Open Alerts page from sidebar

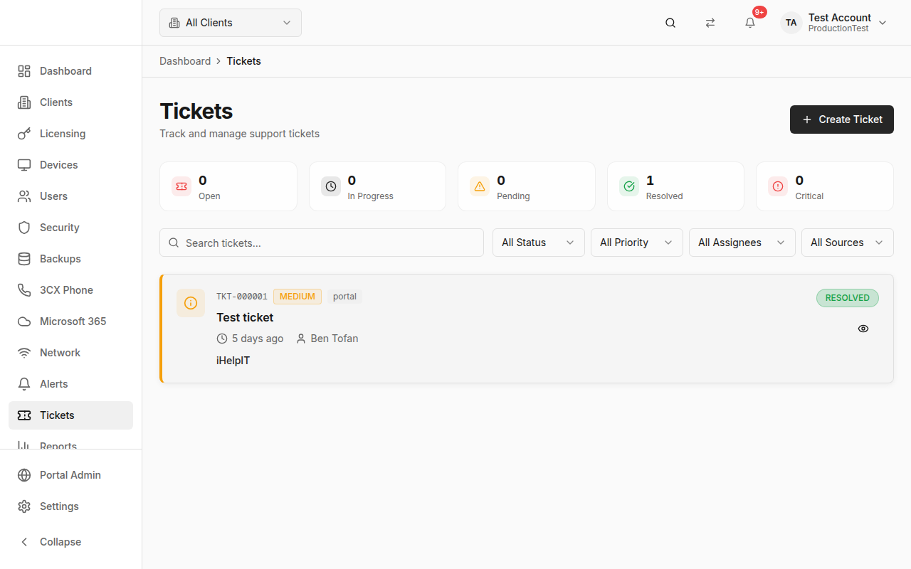point(70,384)
